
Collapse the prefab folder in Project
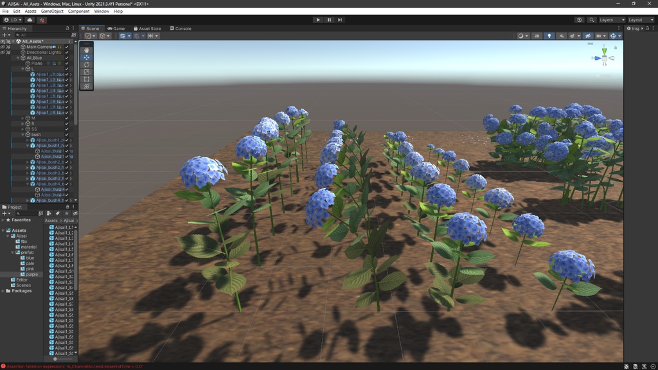[x=12, y=252]
